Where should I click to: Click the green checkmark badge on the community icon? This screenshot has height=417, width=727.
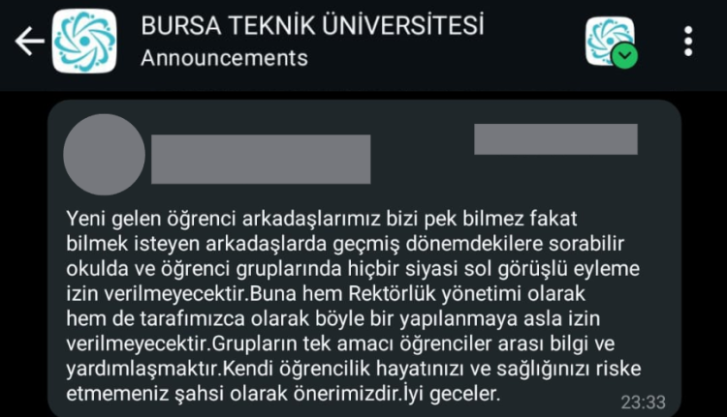coord(624,56)
